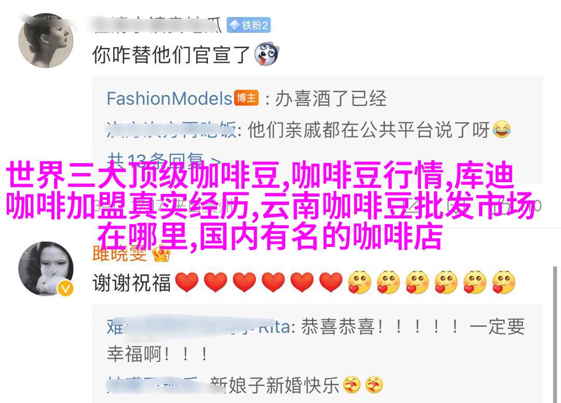Tap the 铁粉2 fan badge

point(249,25)
